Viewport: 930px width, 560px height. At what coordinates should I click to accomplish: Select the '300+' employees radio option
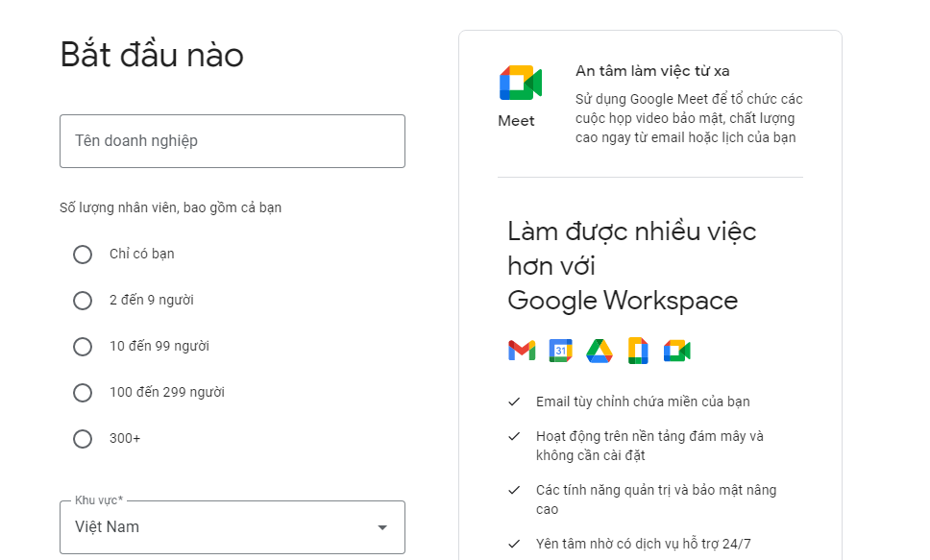click(83, 439)
